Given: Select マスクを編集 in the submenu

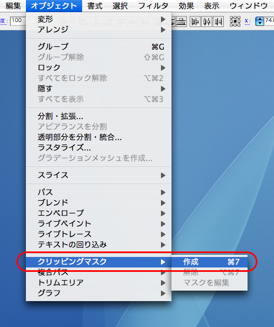Looking at the screenshot, I should tap(209, 283).
